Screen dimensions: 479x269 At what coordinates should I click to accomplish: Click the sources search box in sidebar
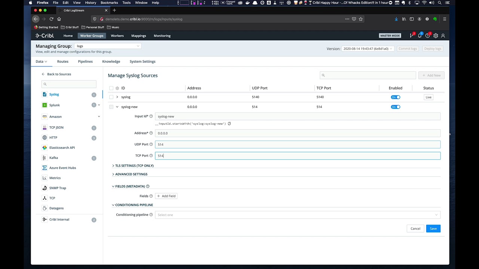[69, 84]
